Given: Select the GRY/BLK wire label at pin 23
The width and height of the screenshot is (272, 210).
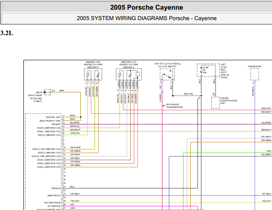Looking at the screenshot, I should pos(75,194).
